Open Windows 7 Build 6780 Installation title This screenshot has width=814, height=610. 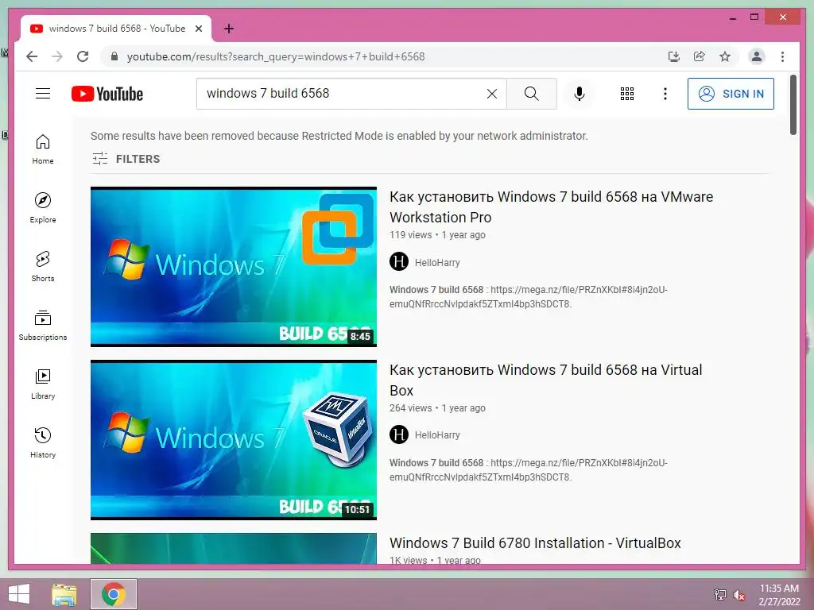coord(535,543)
